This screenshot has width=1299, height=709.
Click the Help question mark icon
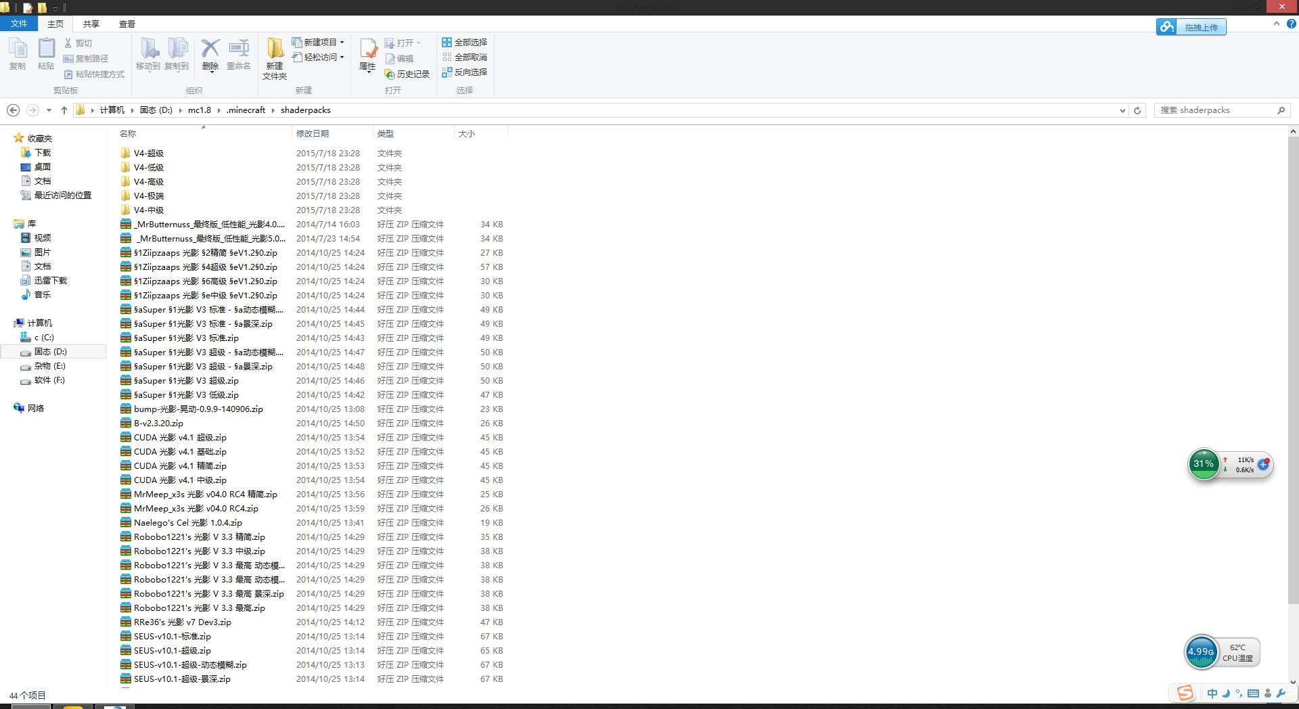(1291, 24)
